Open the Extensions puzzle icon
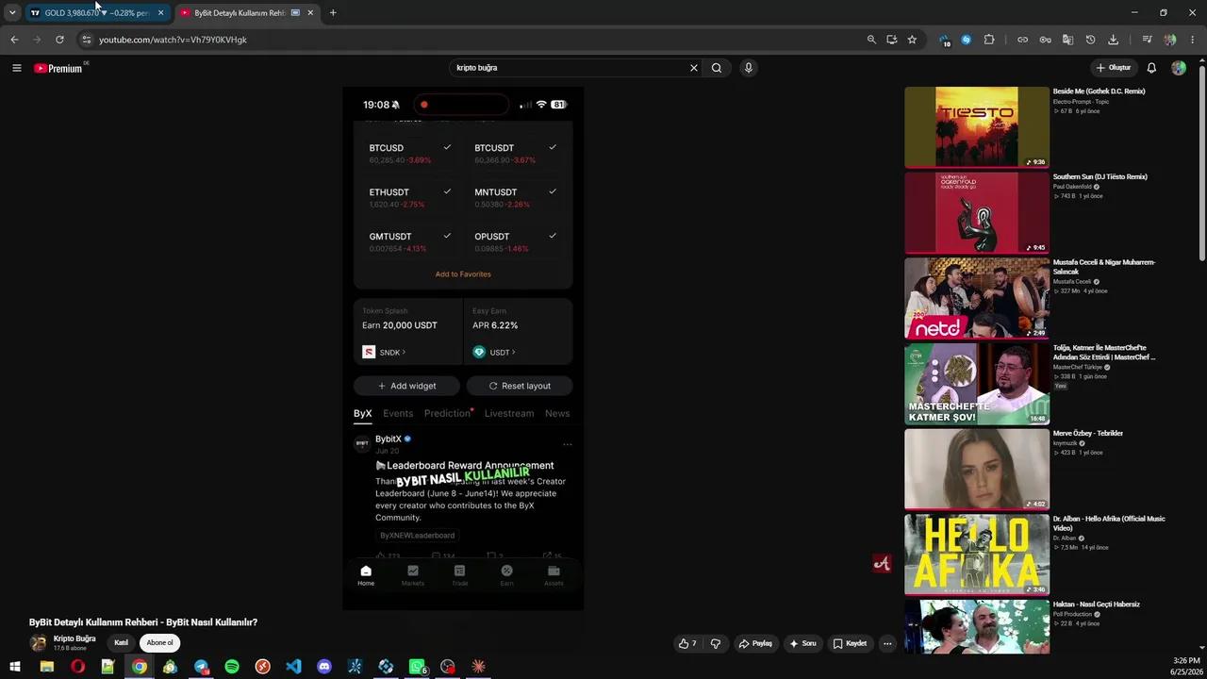This screenshot has height=679, width=1207. point(989,40)
